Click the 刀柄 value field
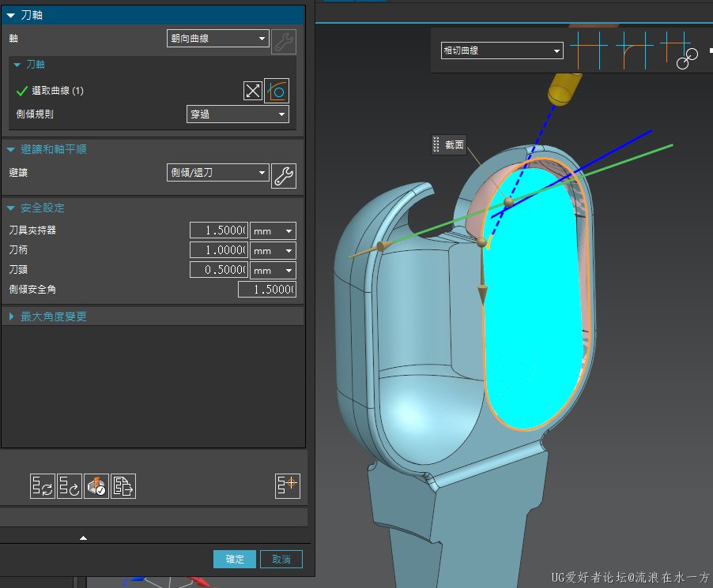 pyautogui.click(x=219, y=250)
